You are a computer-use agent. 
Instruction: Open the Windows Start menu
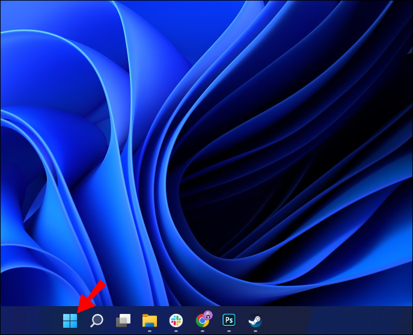click(70, 321)
